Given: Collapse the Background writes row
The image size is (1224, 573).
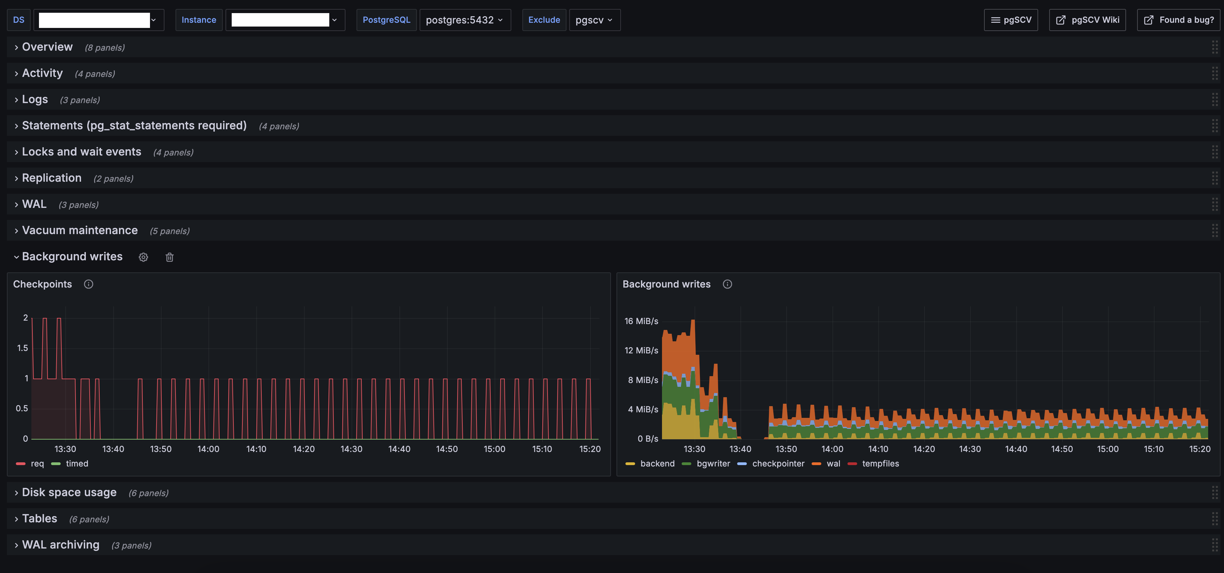Looking at the screenshot, I should click(x=71, y=257).
